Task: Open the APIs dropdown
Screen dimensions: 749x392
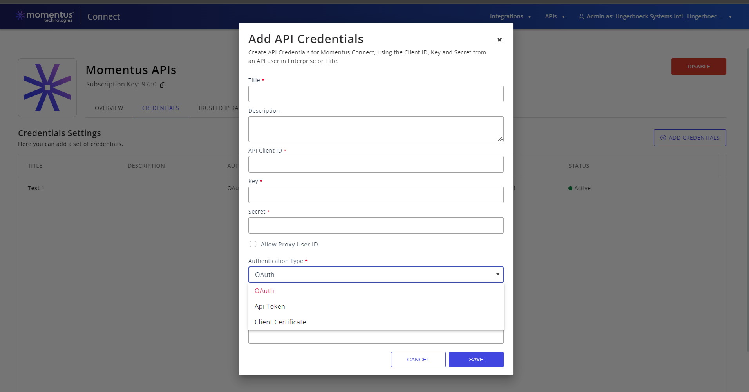Action: point(554,16)
